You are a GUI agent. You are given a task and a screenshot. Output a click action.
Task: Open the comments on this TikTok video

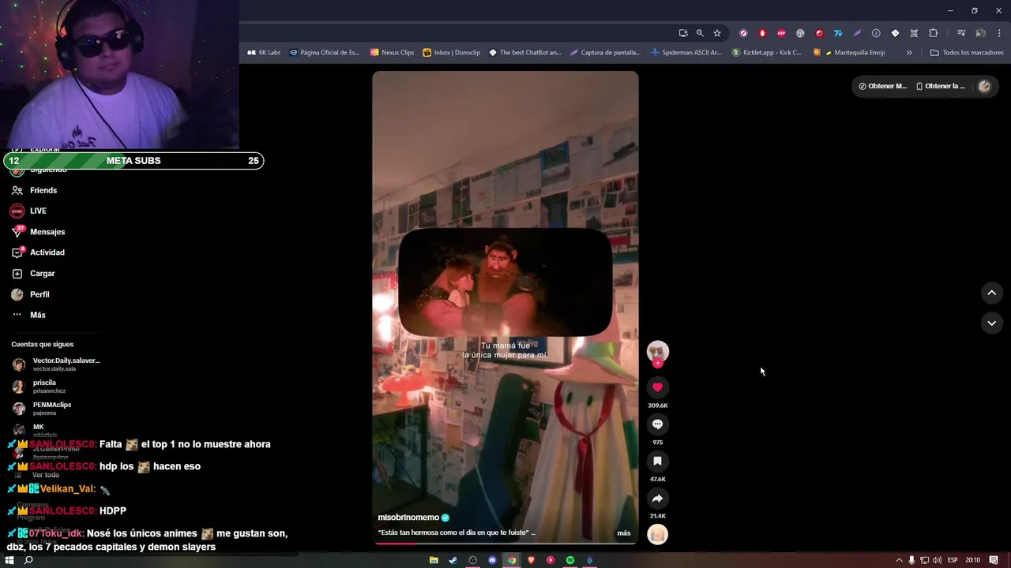(657, 424)
